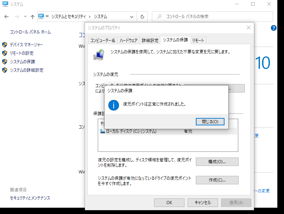
Task: Switch to the ハードウェア tab
Action: coord(128,40)
